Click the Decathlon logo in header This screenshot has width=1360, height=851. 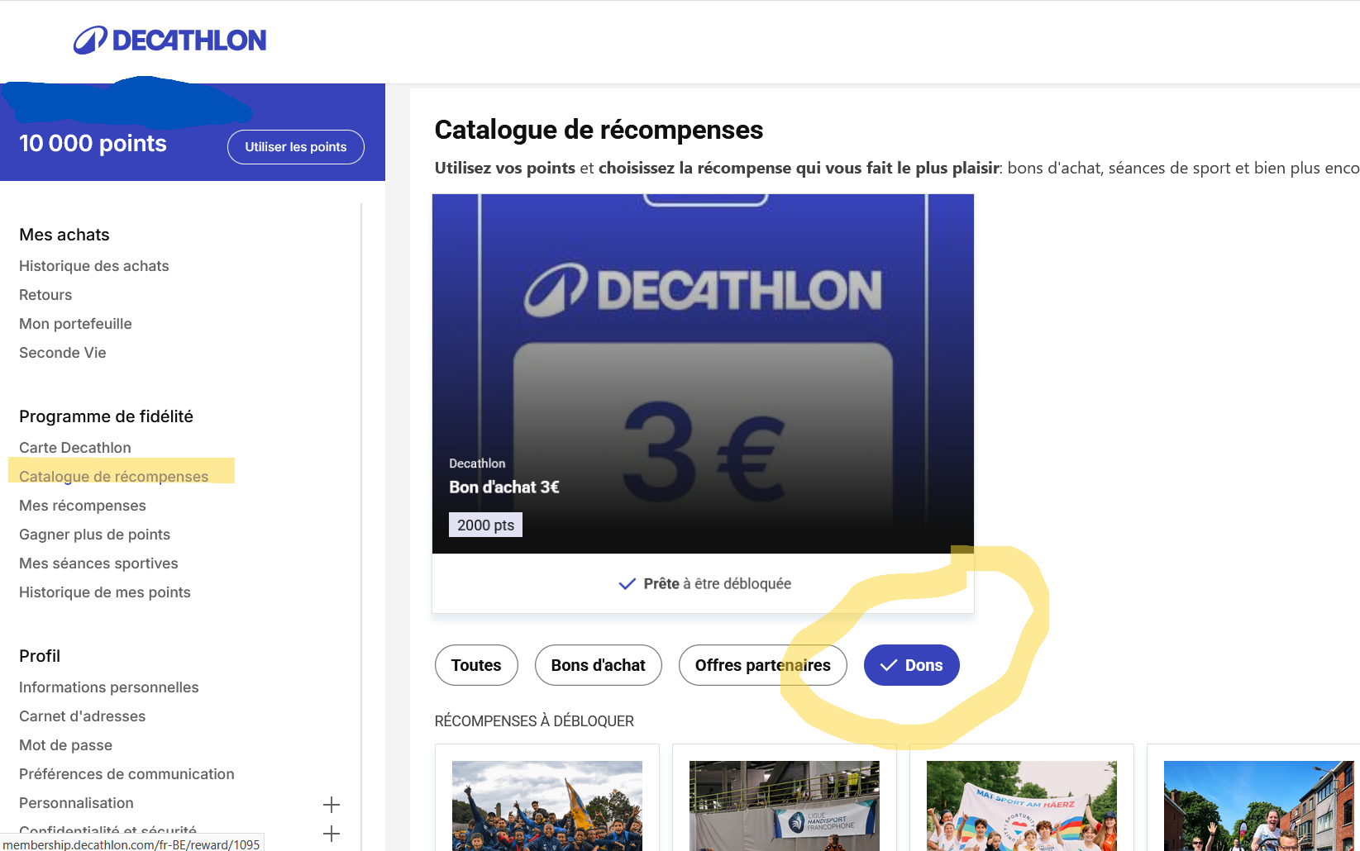pos(170,40)
